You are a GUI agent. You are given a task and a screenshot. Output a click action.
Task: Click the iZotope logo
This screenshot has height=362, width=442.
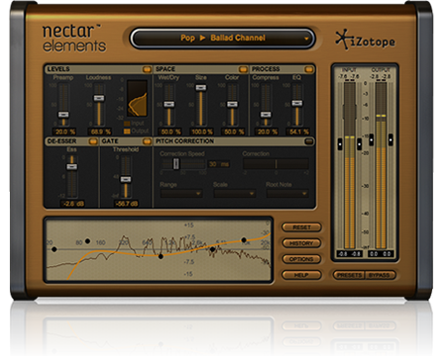click(365, 40)
